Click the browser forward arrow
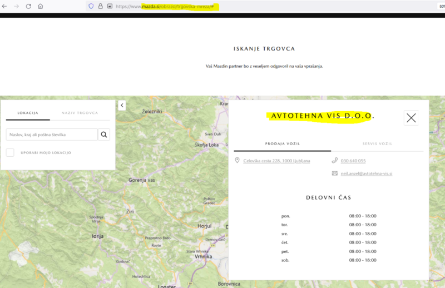Screen dimensions: 445x288 (16, 6)
